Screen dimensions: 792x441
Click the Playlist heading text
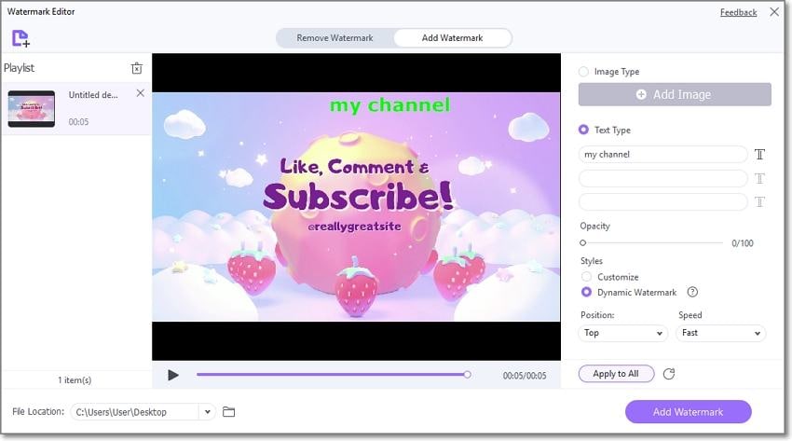tap(20, 68)
